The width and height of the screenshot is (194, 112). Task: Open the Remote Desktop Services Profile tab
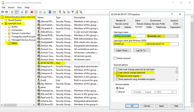(151, 24)
